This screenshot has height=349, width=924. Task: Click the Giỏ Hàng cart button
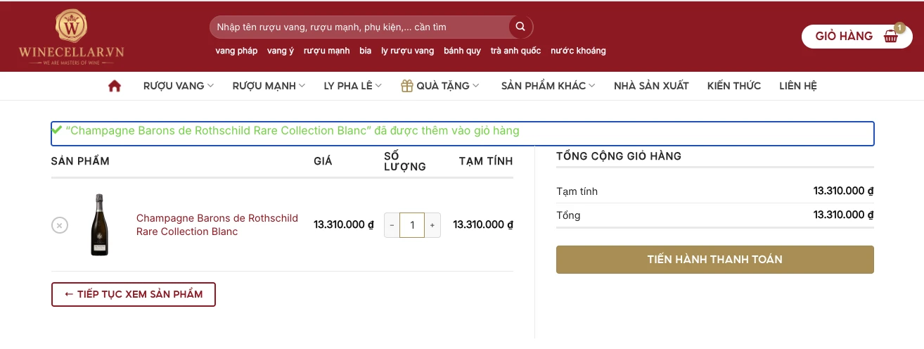click(x=857, y=37)
